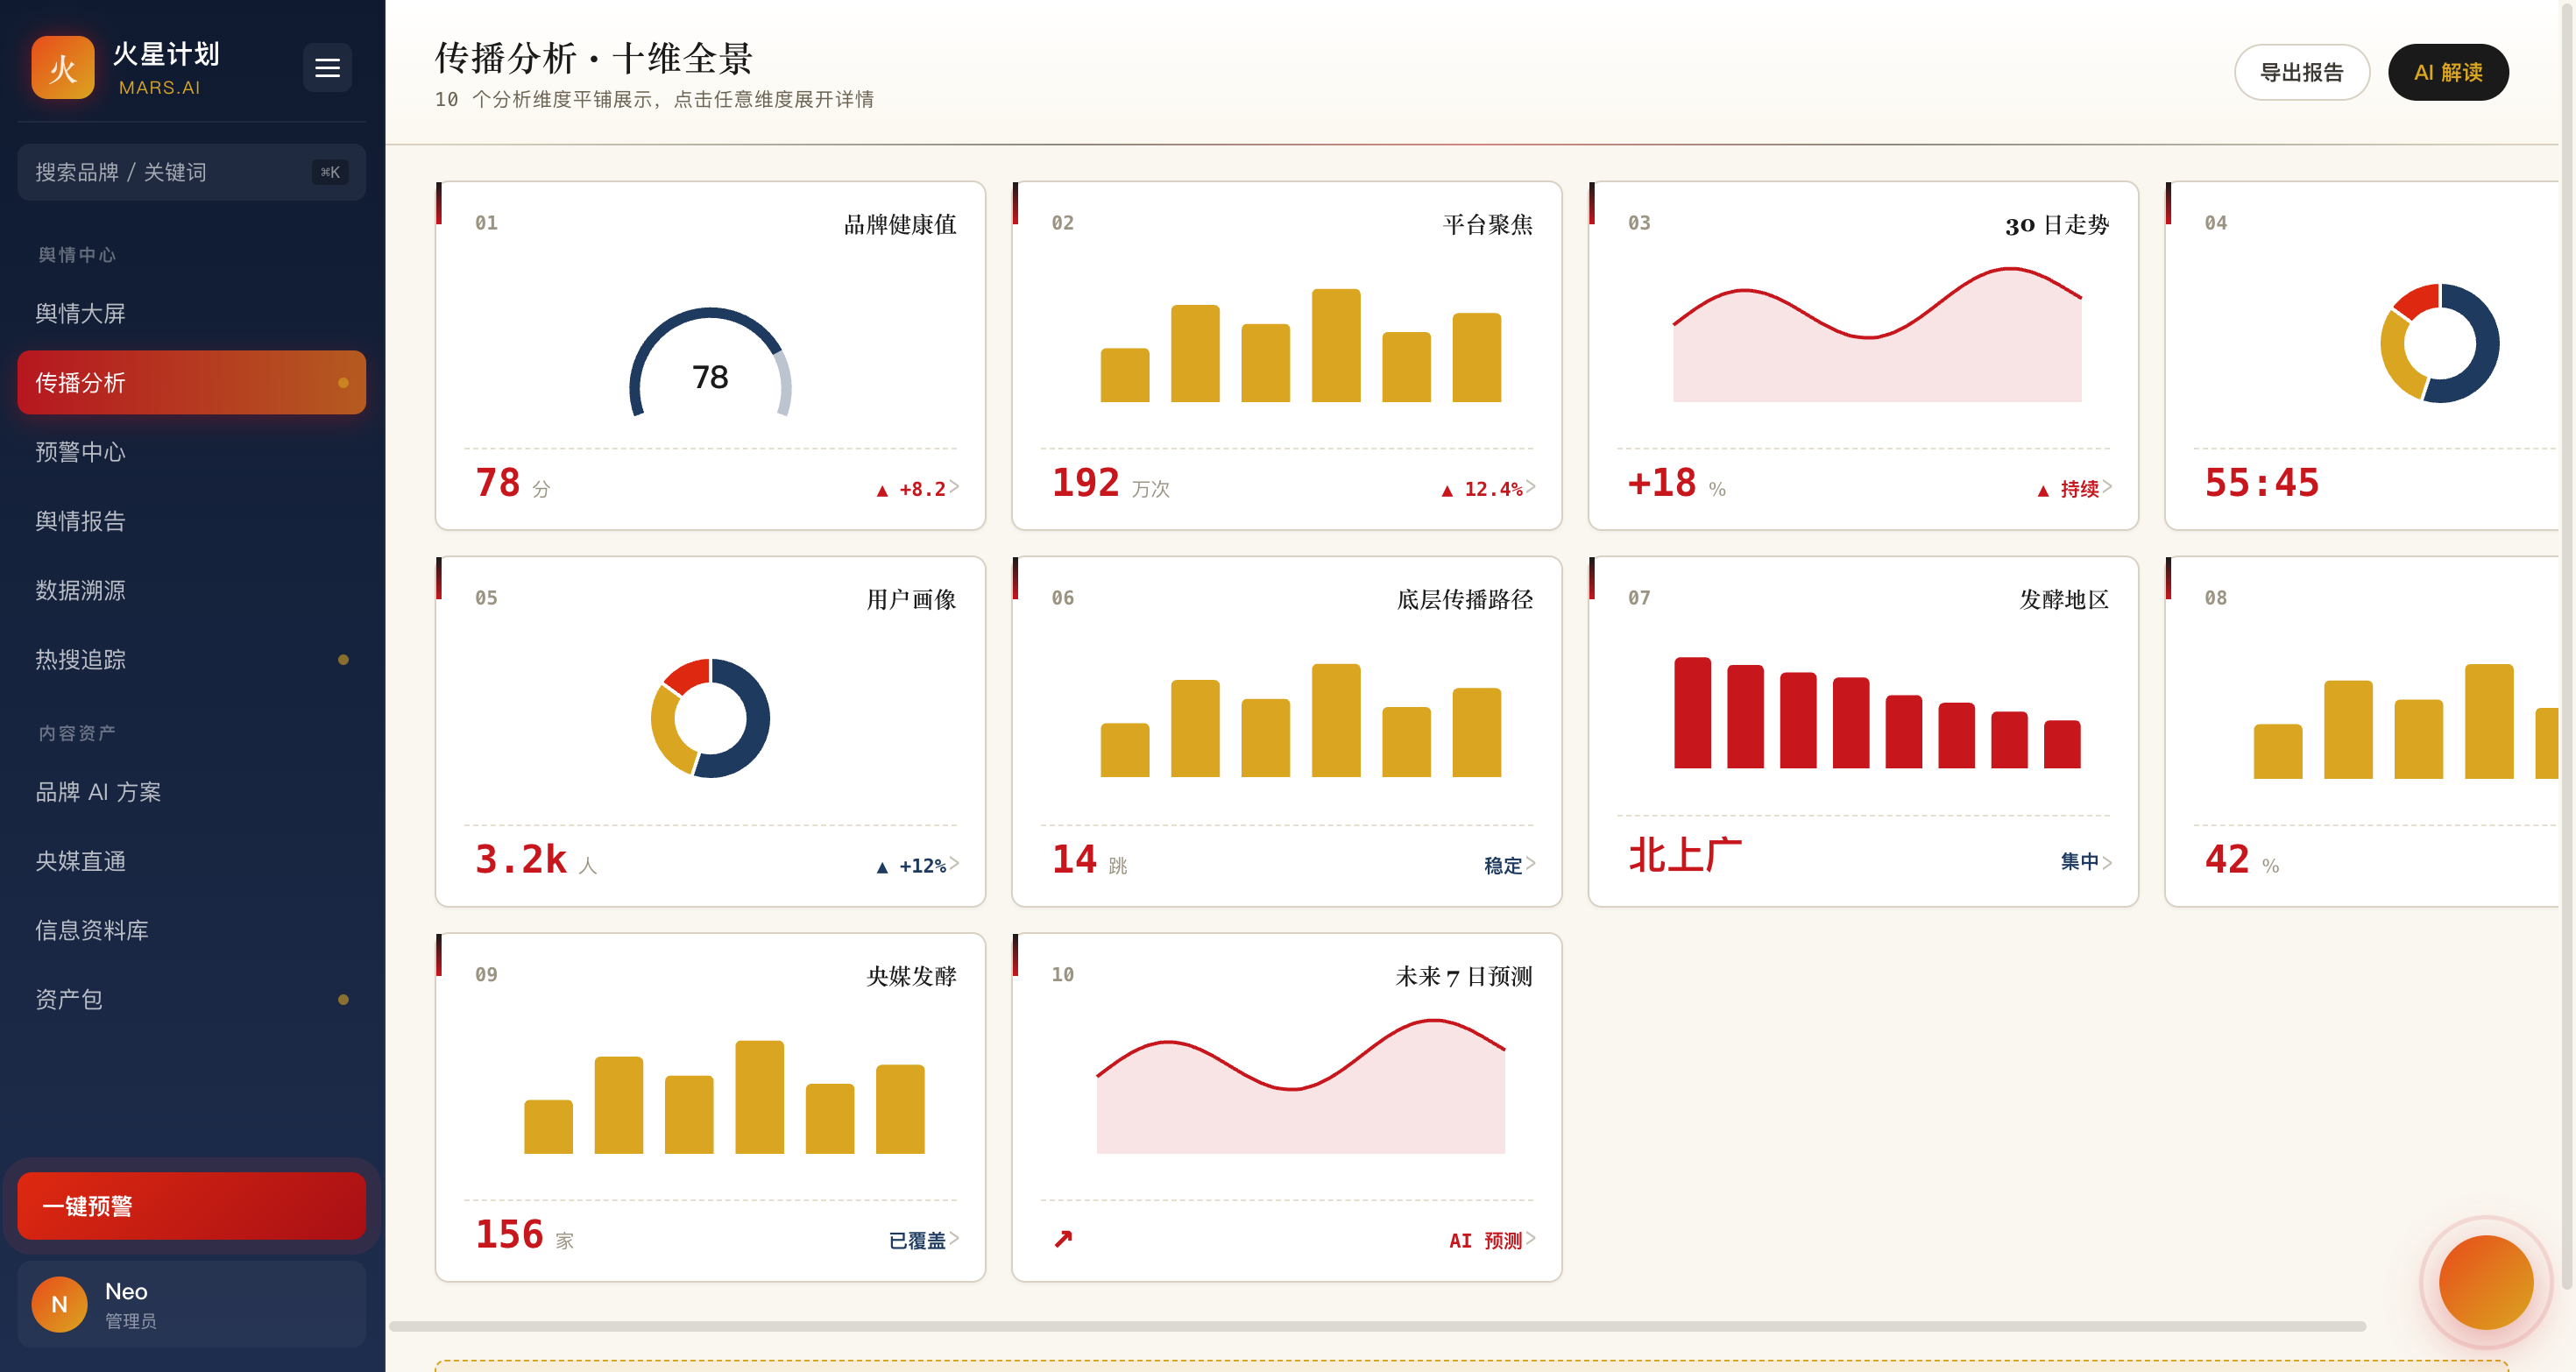Click the 导出报告 button
This screenshot has width=2576, height=1372.
tap(2301, 72)
